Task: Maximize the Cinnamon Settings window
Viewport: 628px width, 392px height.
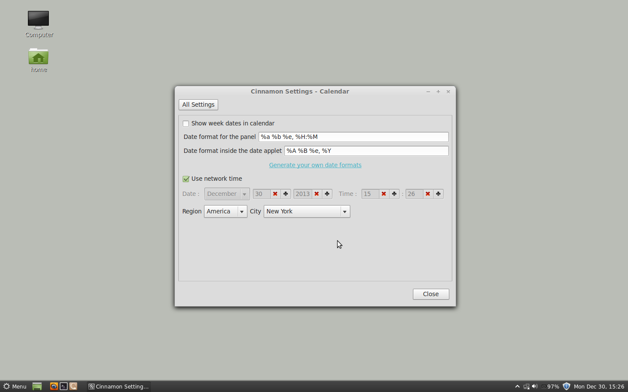Action: (x=438, y=91)
